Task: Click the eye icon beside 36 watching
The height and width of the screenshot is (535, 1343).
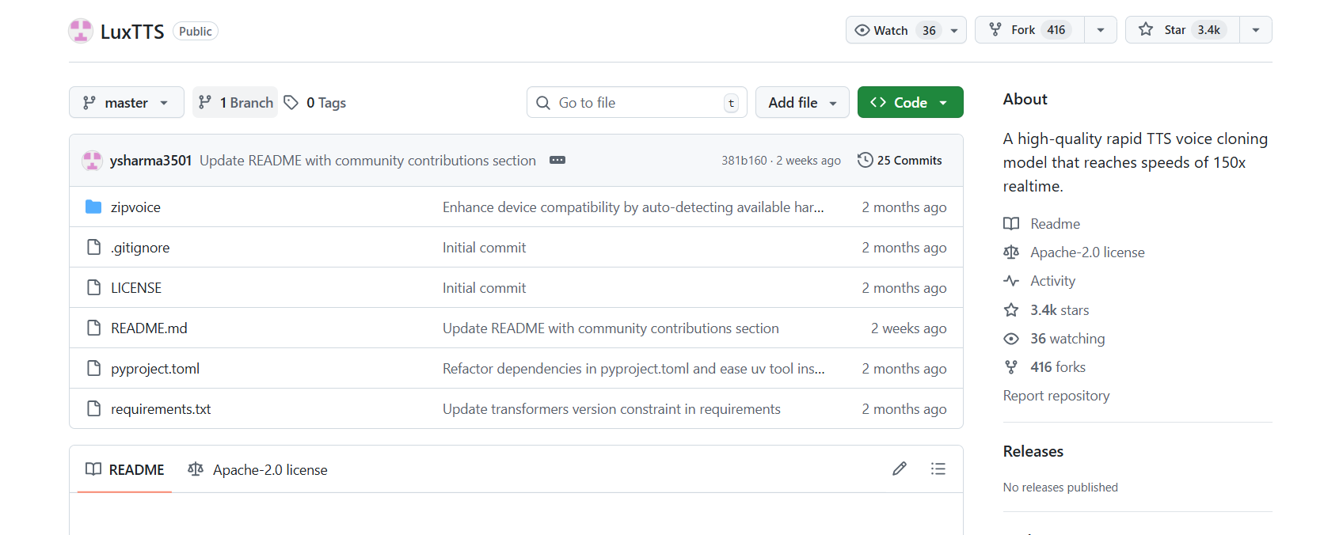Action: coord(1011,339)
